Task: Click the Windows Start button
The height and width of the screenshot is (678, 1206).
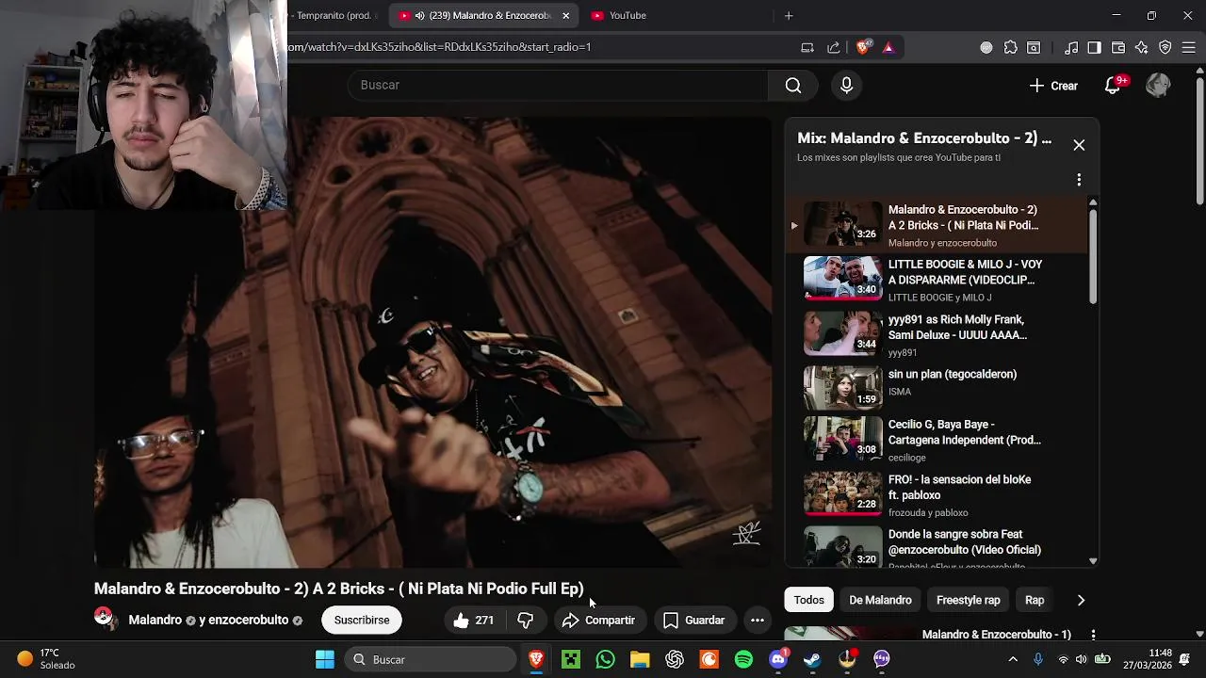Action: [325, 660]
